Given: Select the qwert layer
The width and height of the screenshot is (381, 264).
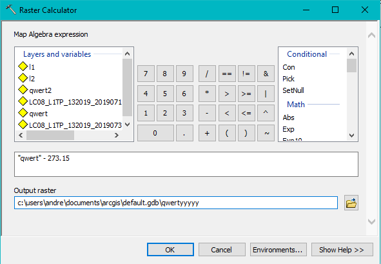Looking at the screenshot, I should (x=33, y=114).
